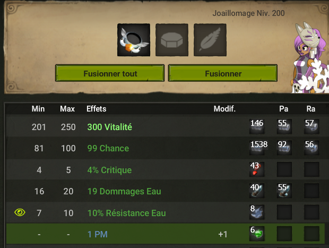Select the 300 Vitalité effect row
Screen dimensions: 329x248
tap(166, 127)
